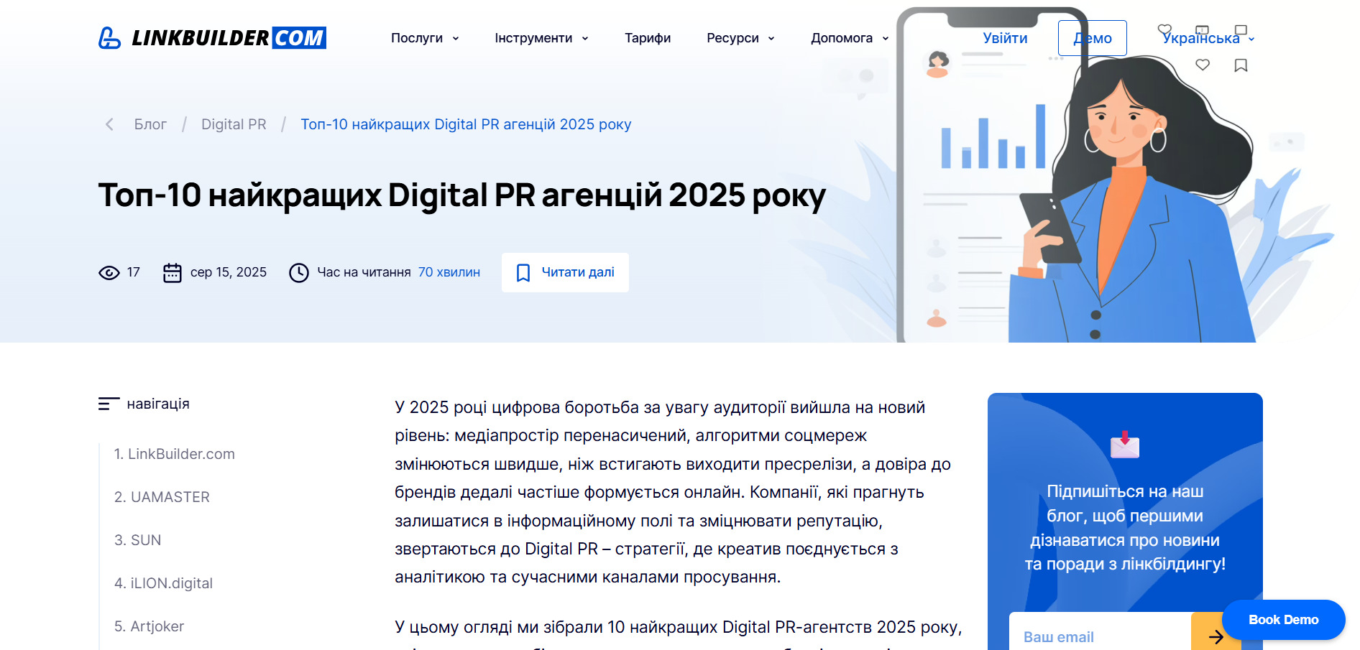Click the envelope subscription icon
Viewport: 1360px width, 650px height.
tap(1125, 445)
